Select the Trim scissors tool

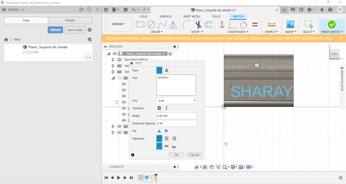coord(198,25)
